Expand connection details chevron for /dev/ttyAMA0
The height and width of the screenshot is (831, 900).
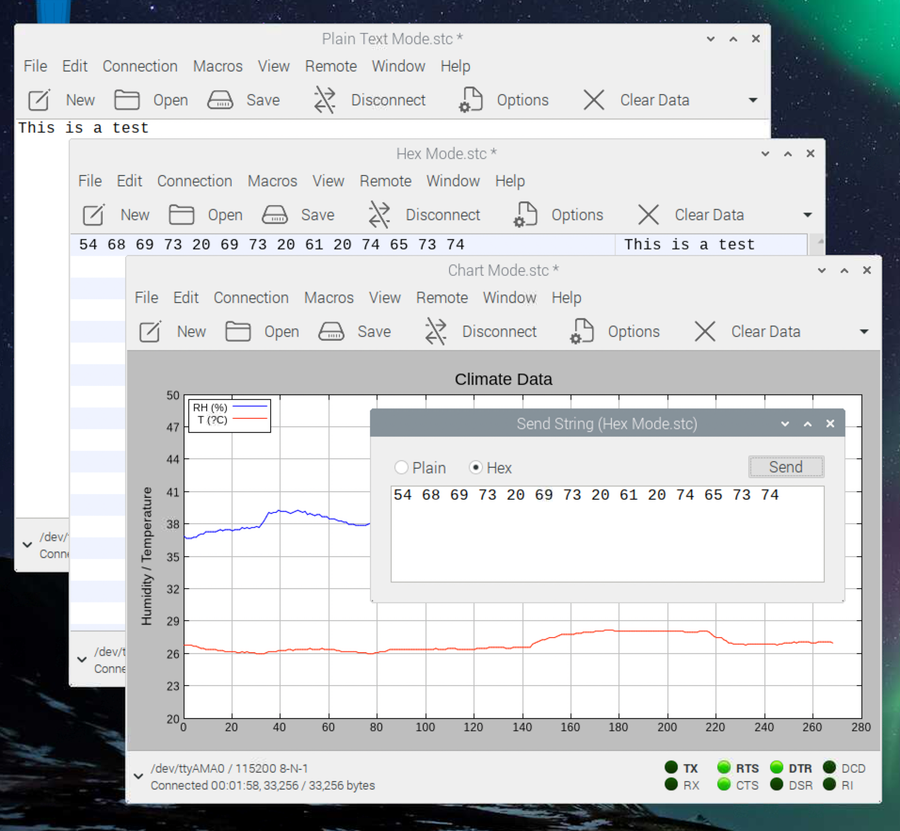click(x=138, y=776)
